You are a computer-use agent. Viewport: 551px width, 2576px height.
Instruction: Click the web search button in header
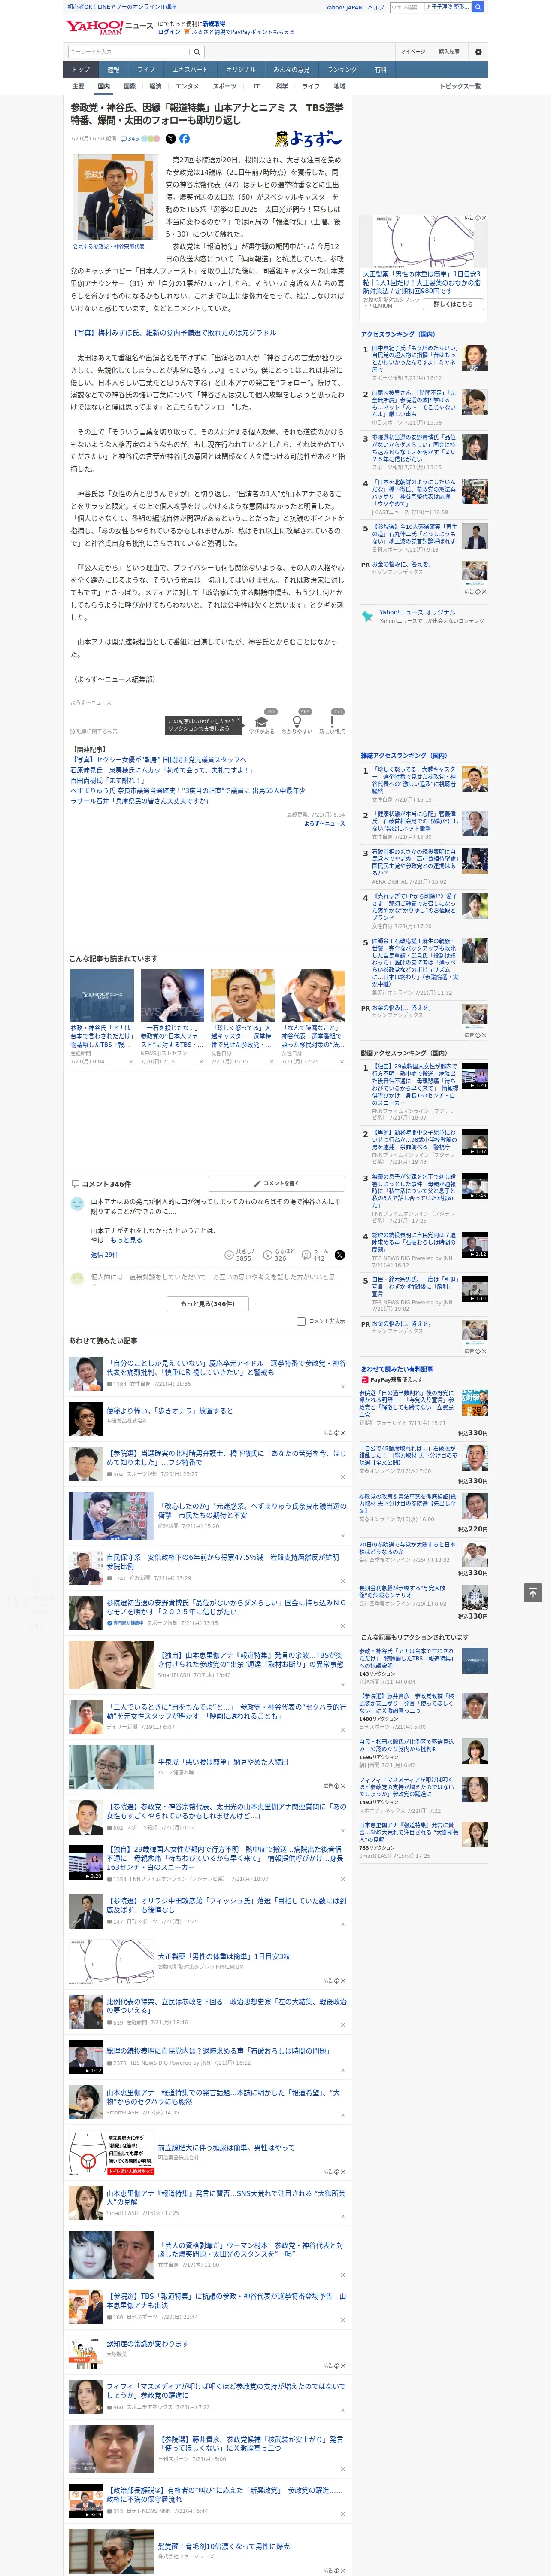478,7
